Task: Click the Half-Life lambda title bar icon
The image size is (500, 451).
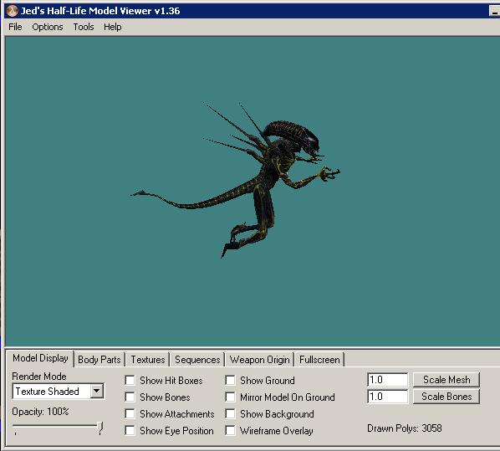Action: point(12,11)
